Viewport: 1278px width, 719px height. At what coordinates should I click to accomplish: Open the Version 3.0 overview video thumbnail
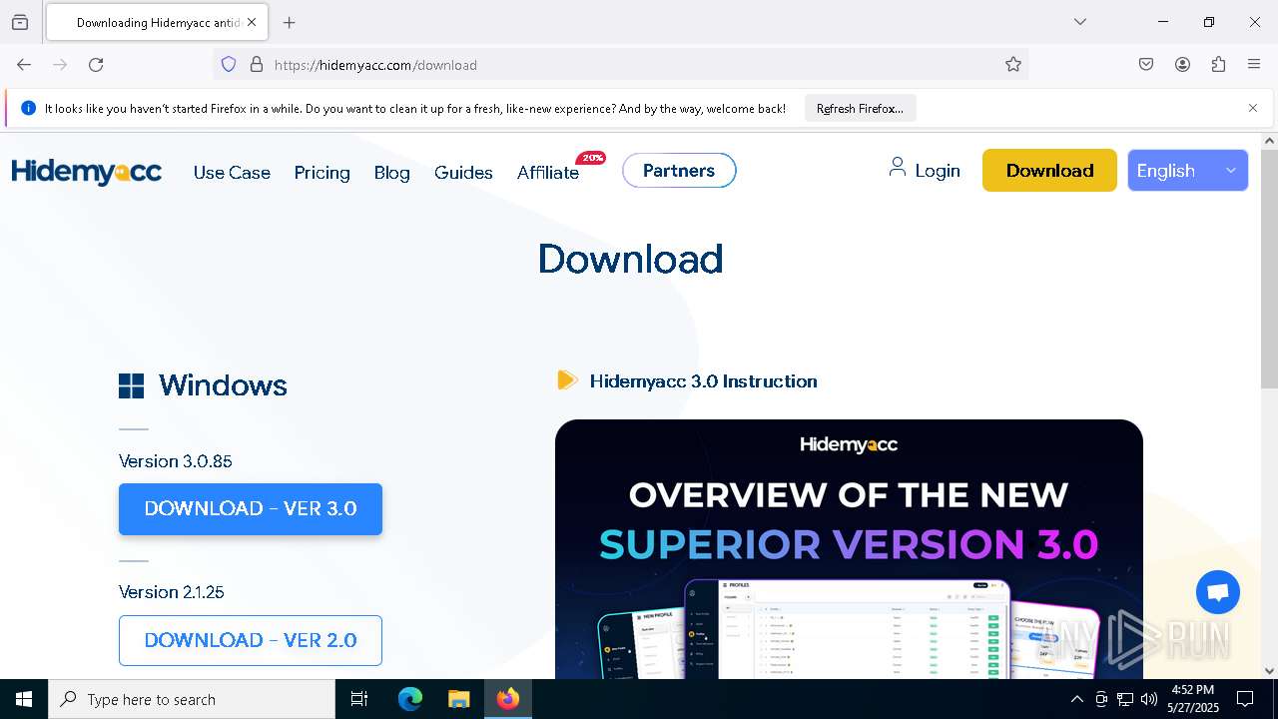(849, 549)
